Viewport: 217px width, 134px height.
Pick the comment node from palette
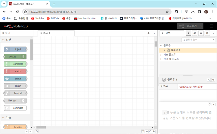click(x=15, y=108)
